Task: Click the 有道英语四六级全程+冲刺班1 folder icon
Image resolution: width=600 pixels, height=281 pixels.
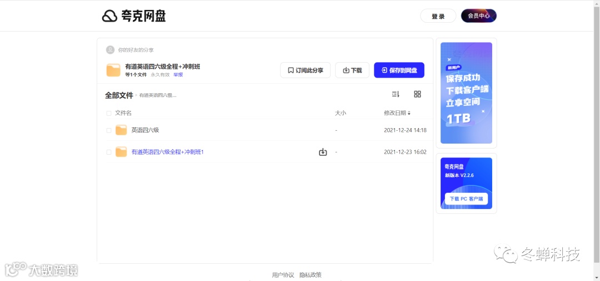Action: 121,152
